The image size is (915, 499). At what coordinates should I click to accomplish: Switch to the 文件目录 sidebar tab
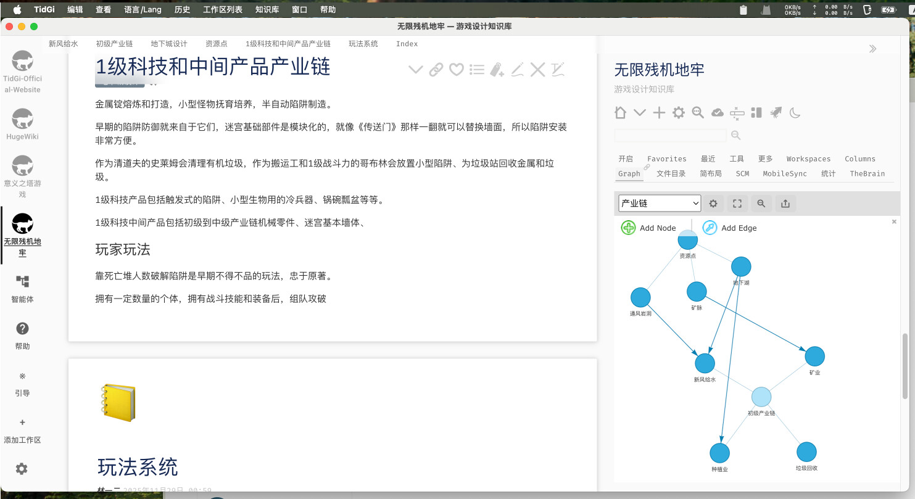(x=671, y=174)
